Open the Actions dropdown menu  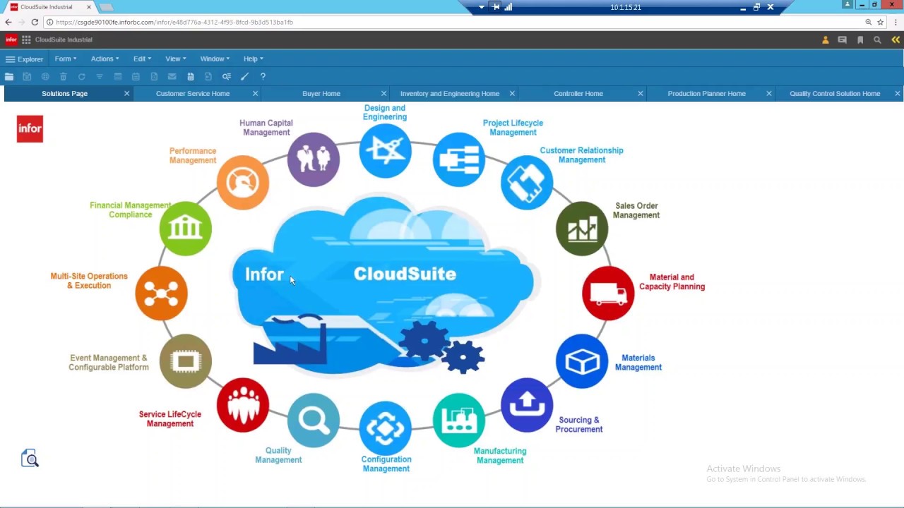(105, 59)
